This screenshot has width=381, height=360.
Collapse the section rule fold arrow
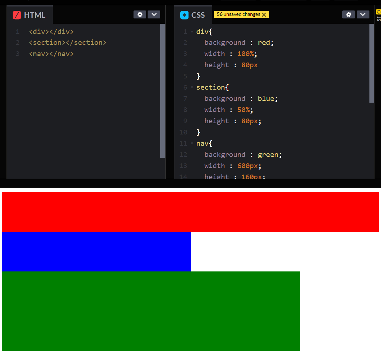[x=192, y=87]
